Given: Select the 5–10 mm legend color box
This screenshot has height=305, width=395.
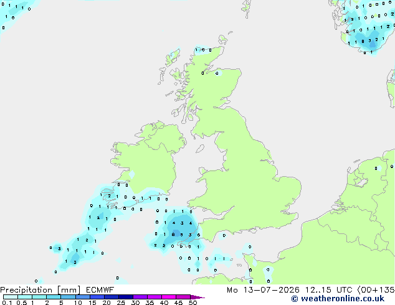Looking at the screenshot, I should (x=68, y=297).
